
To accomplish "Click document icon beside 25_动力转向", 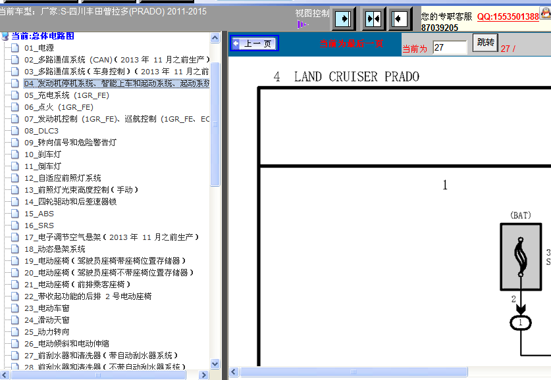I will (14, 332).
